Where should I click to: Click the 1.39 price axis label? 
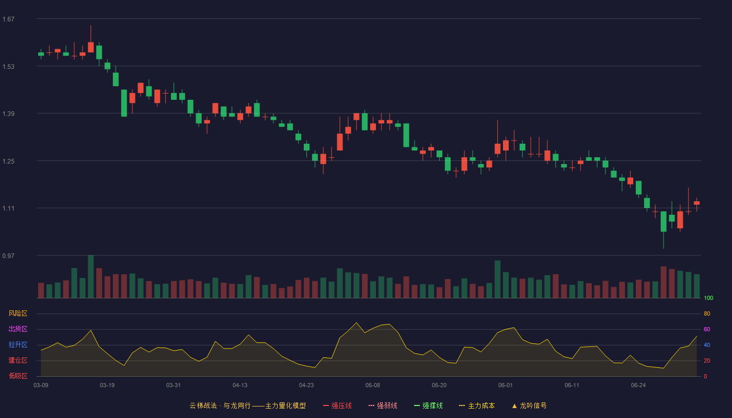pyautogui.click(x=8, y=114)
